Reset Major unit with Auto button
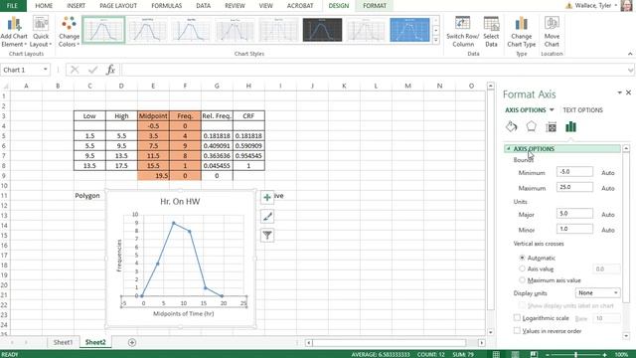Screen dimensions: 636x358 607,215
